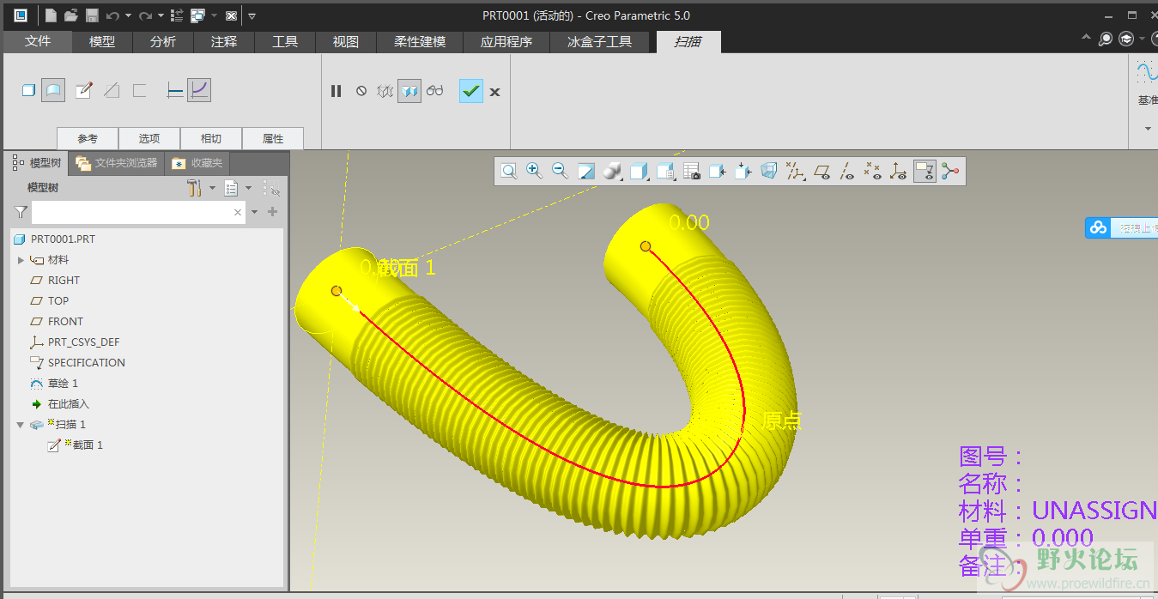The image size is (1158, 599).
Task: Open the 冰盒子工具 ribbon tab
Action: [x=600, y=41]
